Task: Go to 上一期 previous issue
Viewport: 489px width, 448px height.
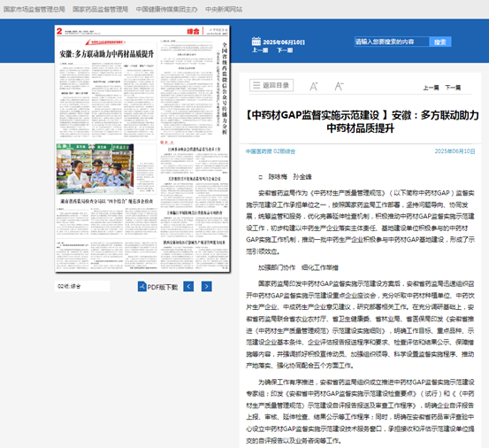Action: pos(260,50)
